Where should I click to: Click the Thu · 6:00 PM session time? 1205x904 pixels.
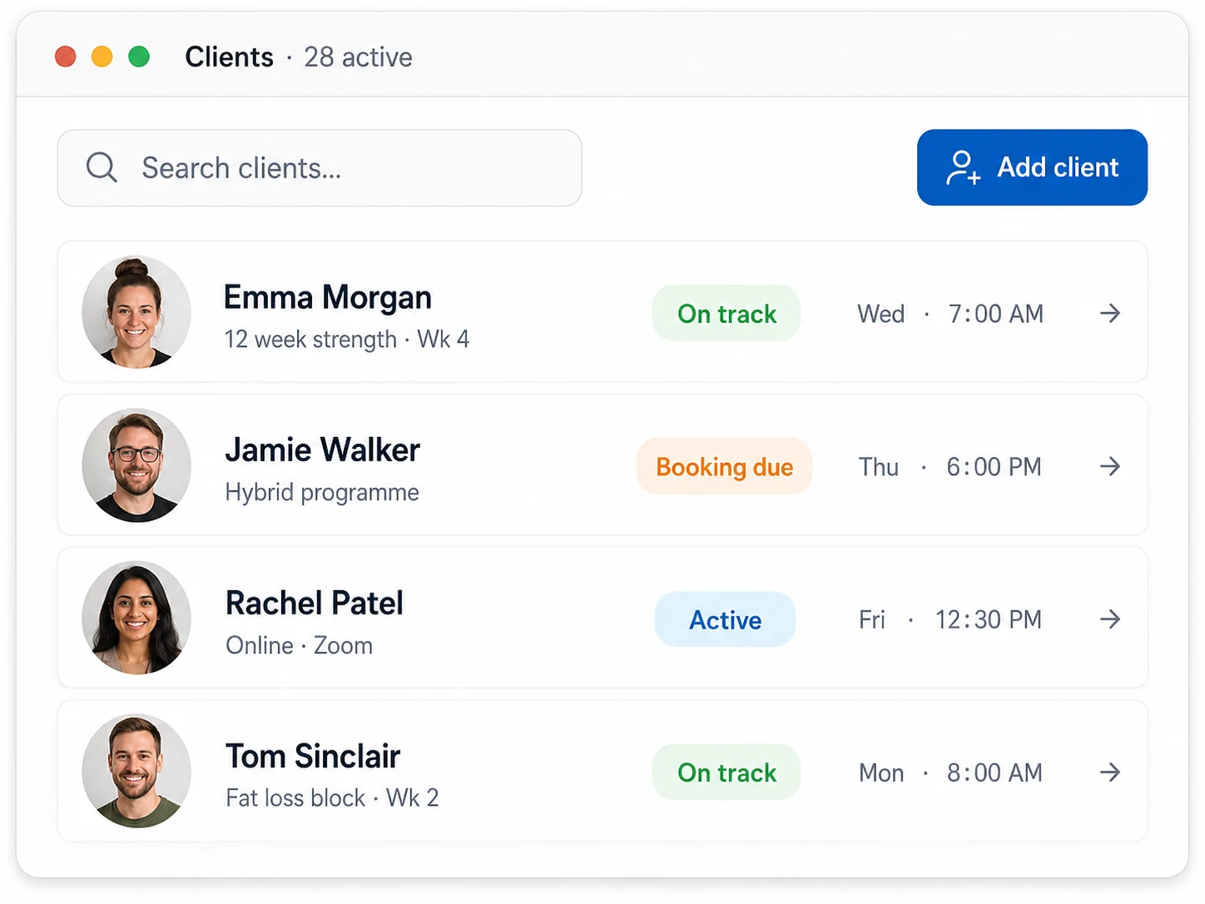[950, 467]
